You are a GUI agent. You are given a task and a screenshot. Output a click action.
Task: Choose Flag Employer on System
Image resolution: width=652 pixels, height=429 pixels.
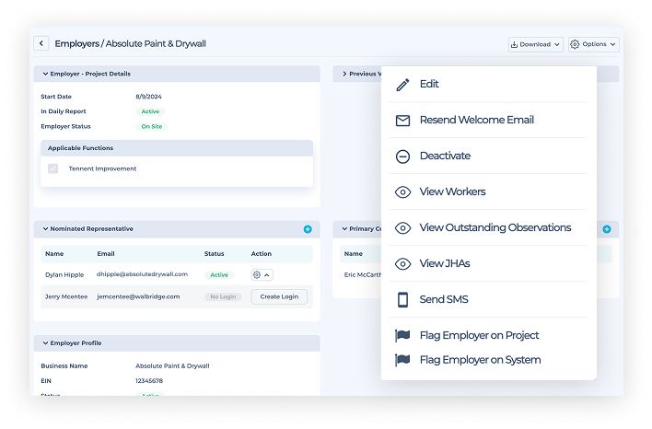[x=488, y=360]
